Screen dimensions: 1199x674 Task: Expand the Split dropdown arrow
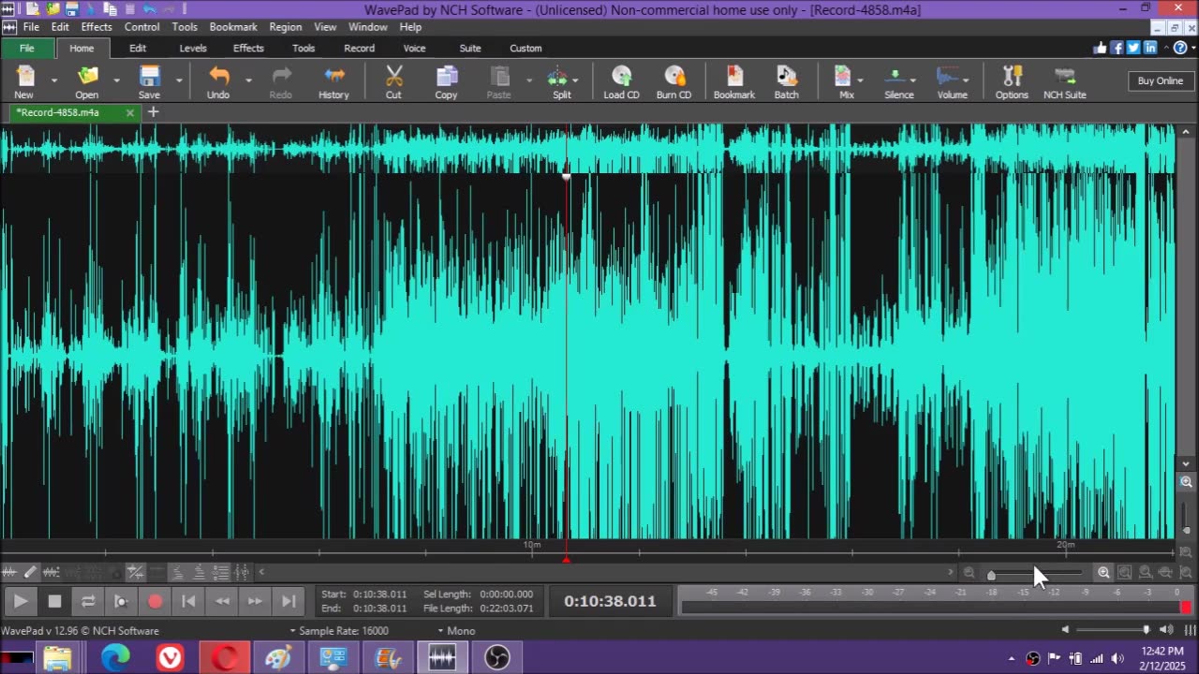click(x=574, y=81)
